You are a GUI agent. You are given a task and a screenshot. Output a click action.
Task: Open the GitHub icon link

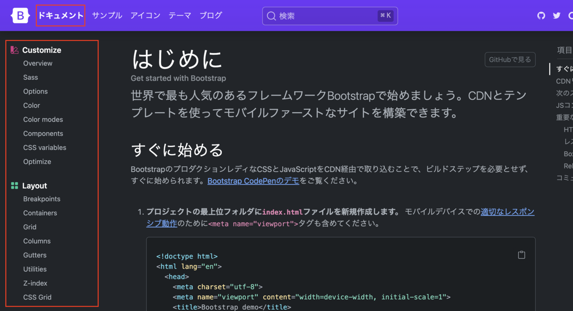541,16
